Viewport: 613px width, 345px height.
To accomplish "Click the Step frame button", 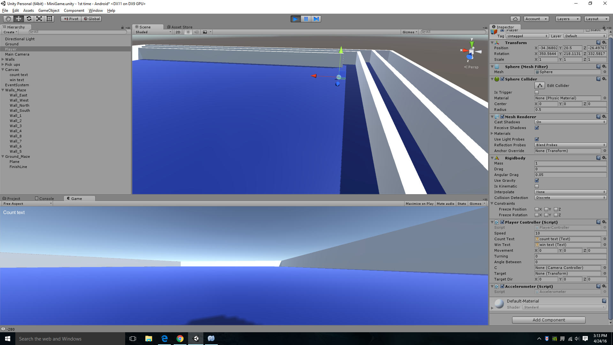I will pyautogui.click(x=316, y=19).
